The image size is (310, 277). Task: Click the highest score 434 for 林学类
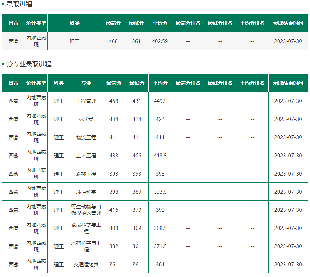tap(114, 119)
